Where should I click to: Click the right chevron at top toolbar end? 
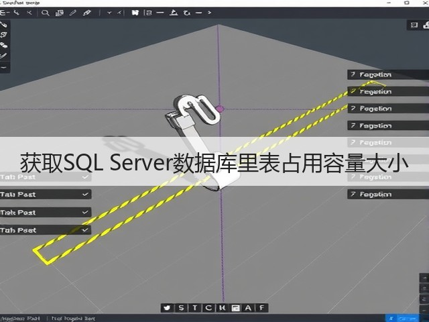209,13
